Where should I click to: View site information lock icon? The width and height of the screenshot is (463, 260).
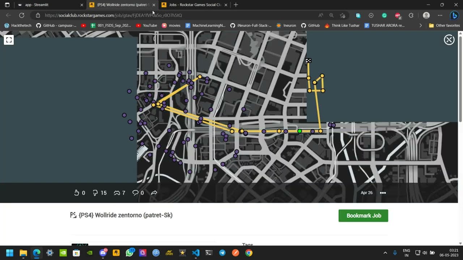(x=38, y=15)
